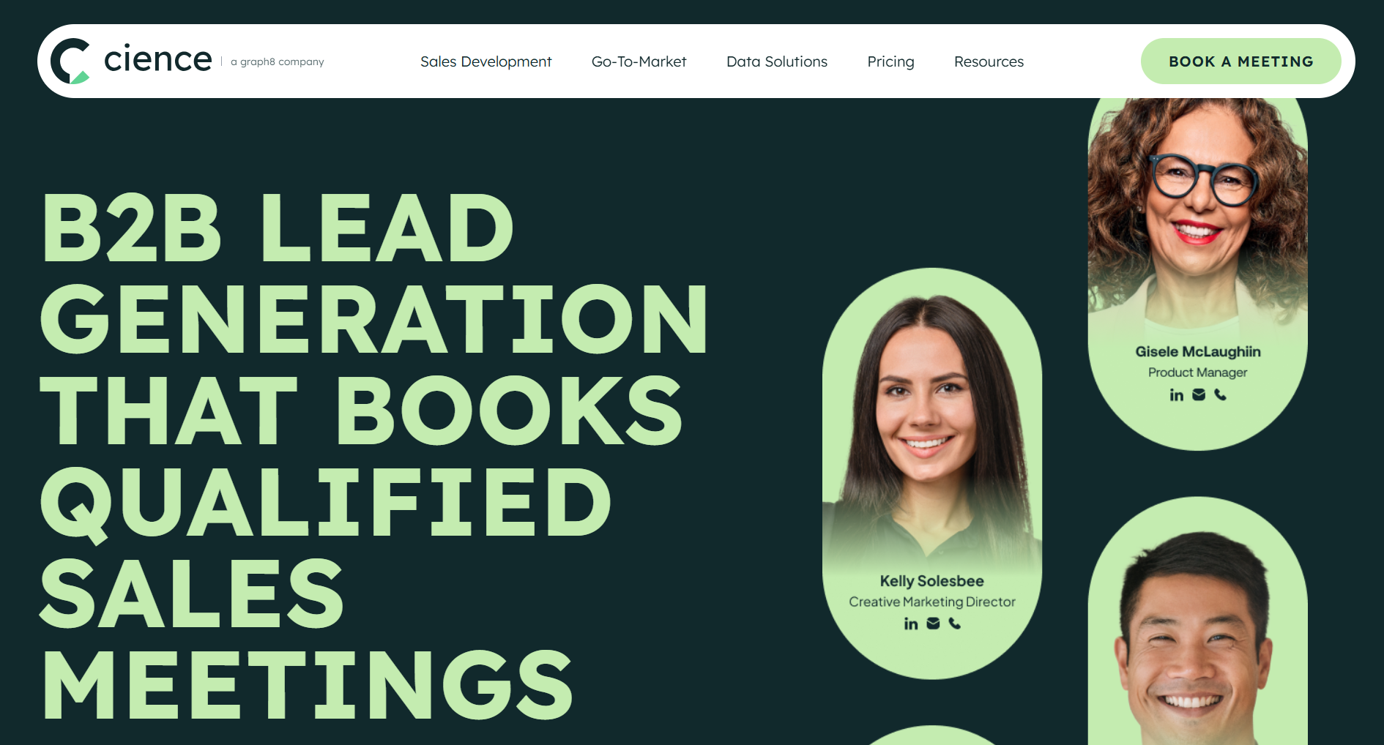The height and width of the screenshot is (745, 1384).
Task: Select the smiling man's portrait photo
Action: point(1197,638)
